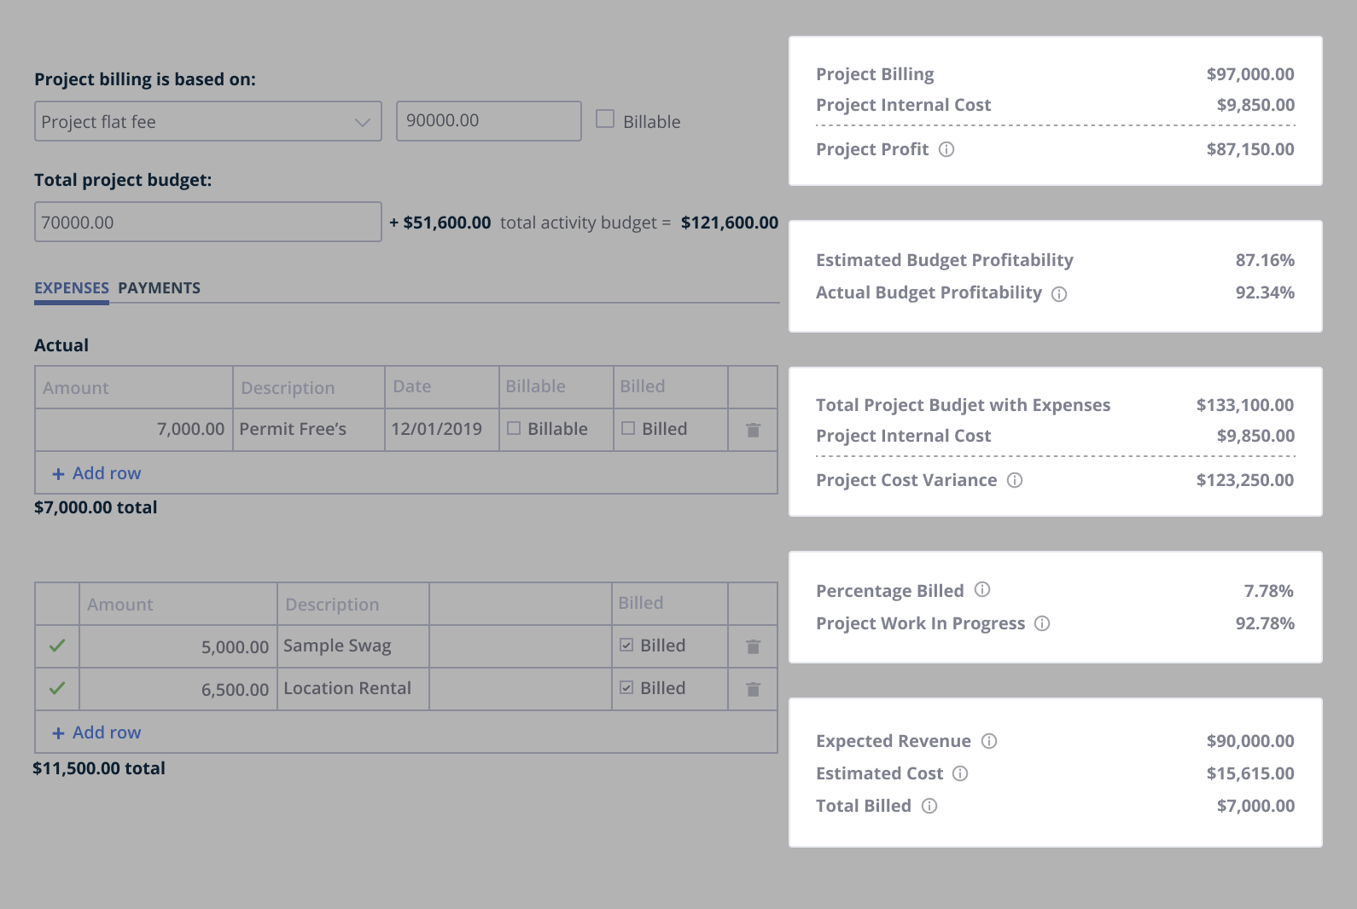The height and width of the screenshot is (909, 1357).
Task: Toggle Billable for Permit Free's expense
Action: click(x=514, y=428)
